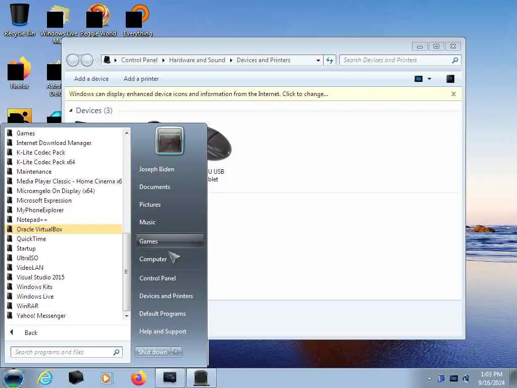Click the Games folder icon in programs list
The width and height of the screenshot is (517, 388).
pos(10,133)
